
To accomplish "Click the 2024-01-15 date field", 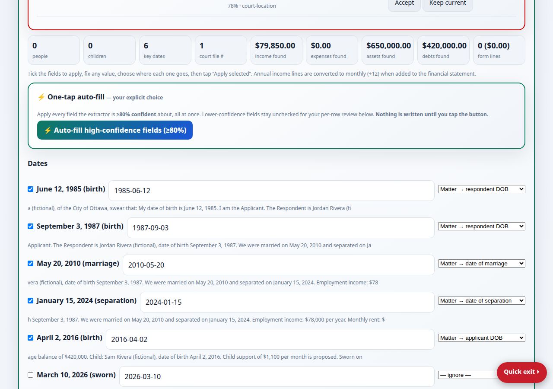I will tap(287, 302).
